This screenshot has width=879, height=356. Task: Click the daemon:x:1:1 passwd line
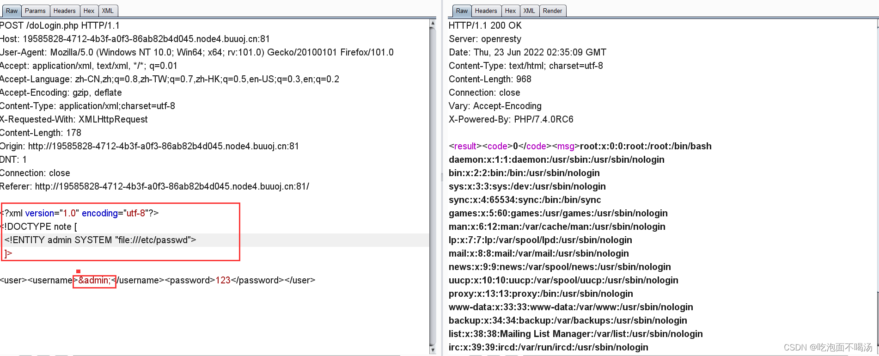[556, 160]
